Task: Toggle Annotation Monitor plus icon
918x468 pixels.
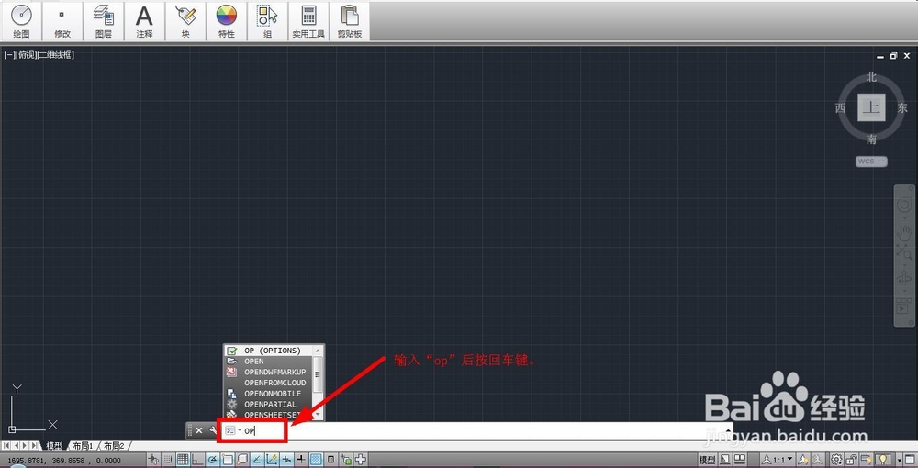Action: 361,460
